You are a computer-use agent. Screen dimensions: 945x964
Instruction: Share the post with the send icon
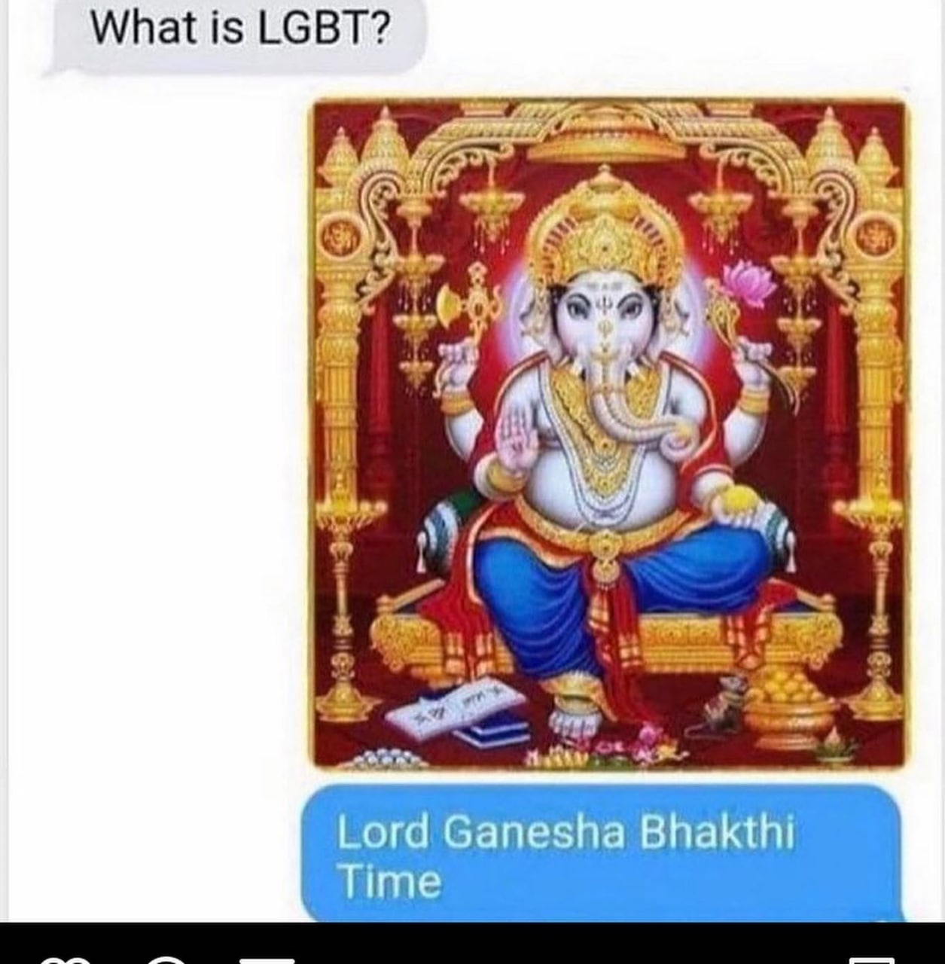click(x=267, y=960)
